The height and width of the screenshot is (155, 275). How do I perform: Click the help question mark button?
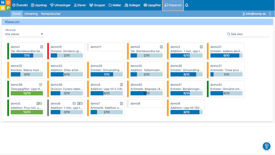[x=266, y=146]
